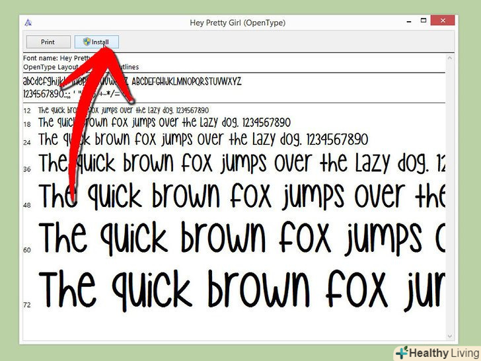Click the 12 point size label
The image size is (481, 361).
tap(27, 111)
